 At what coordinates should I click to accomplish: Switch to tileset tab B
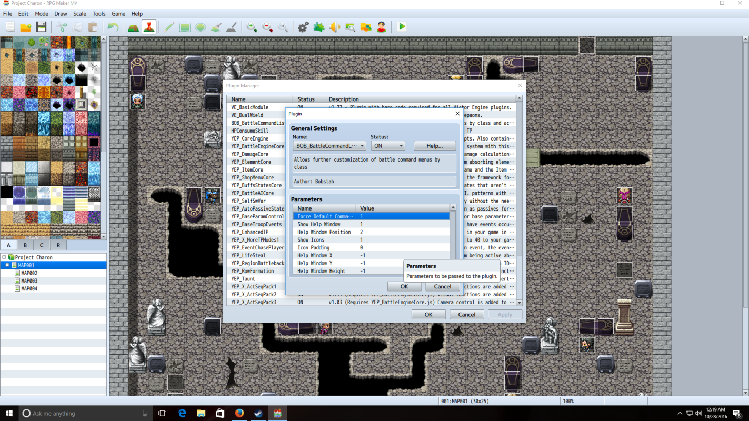(25, 245)
